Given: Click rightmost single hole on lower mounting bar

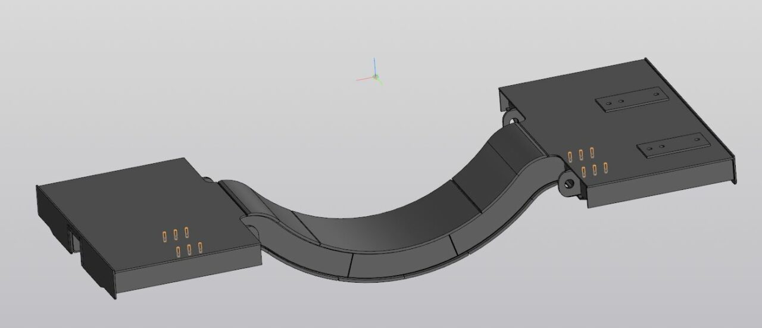Looking at the screenshot, I should tap(698, 139).
